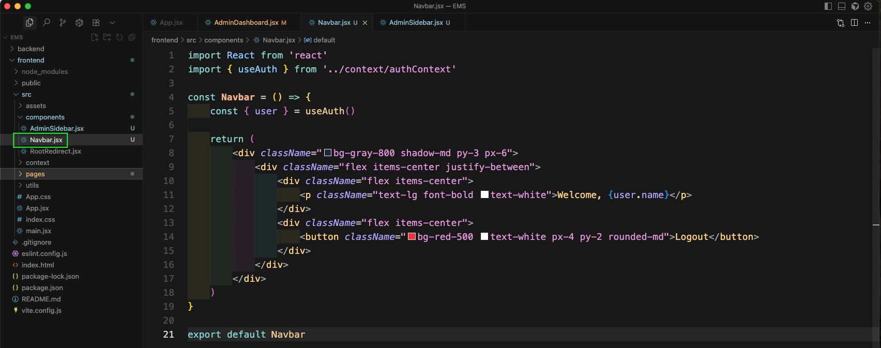The image size is (881, 348).
Task: Switch to the App.jsx tab
Action: point(170,23)
